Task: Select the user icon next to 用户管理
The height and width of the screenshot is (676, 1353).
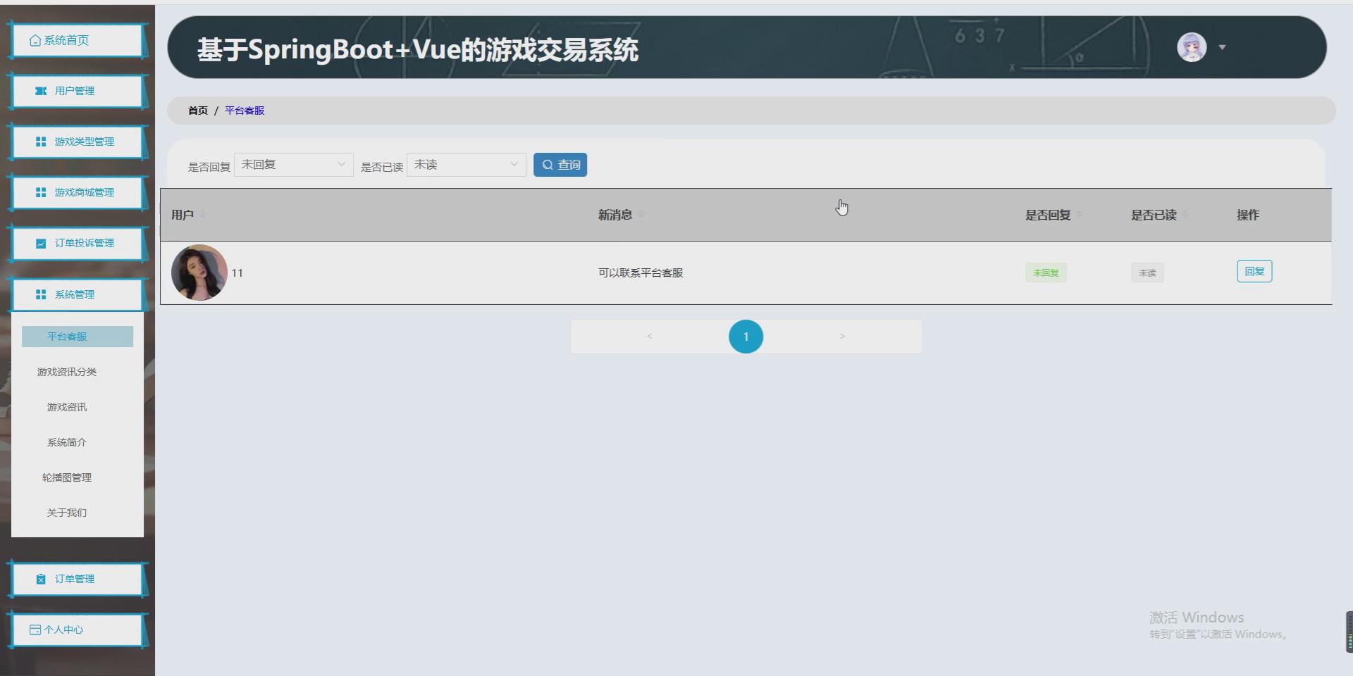Action: coord(41,91)
